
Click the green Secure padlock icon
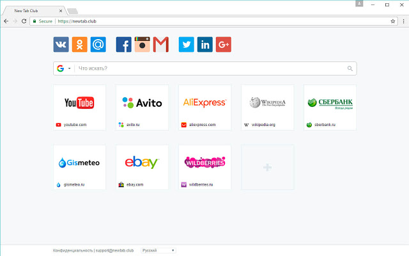pyautogui.click(x=35, y=21)
